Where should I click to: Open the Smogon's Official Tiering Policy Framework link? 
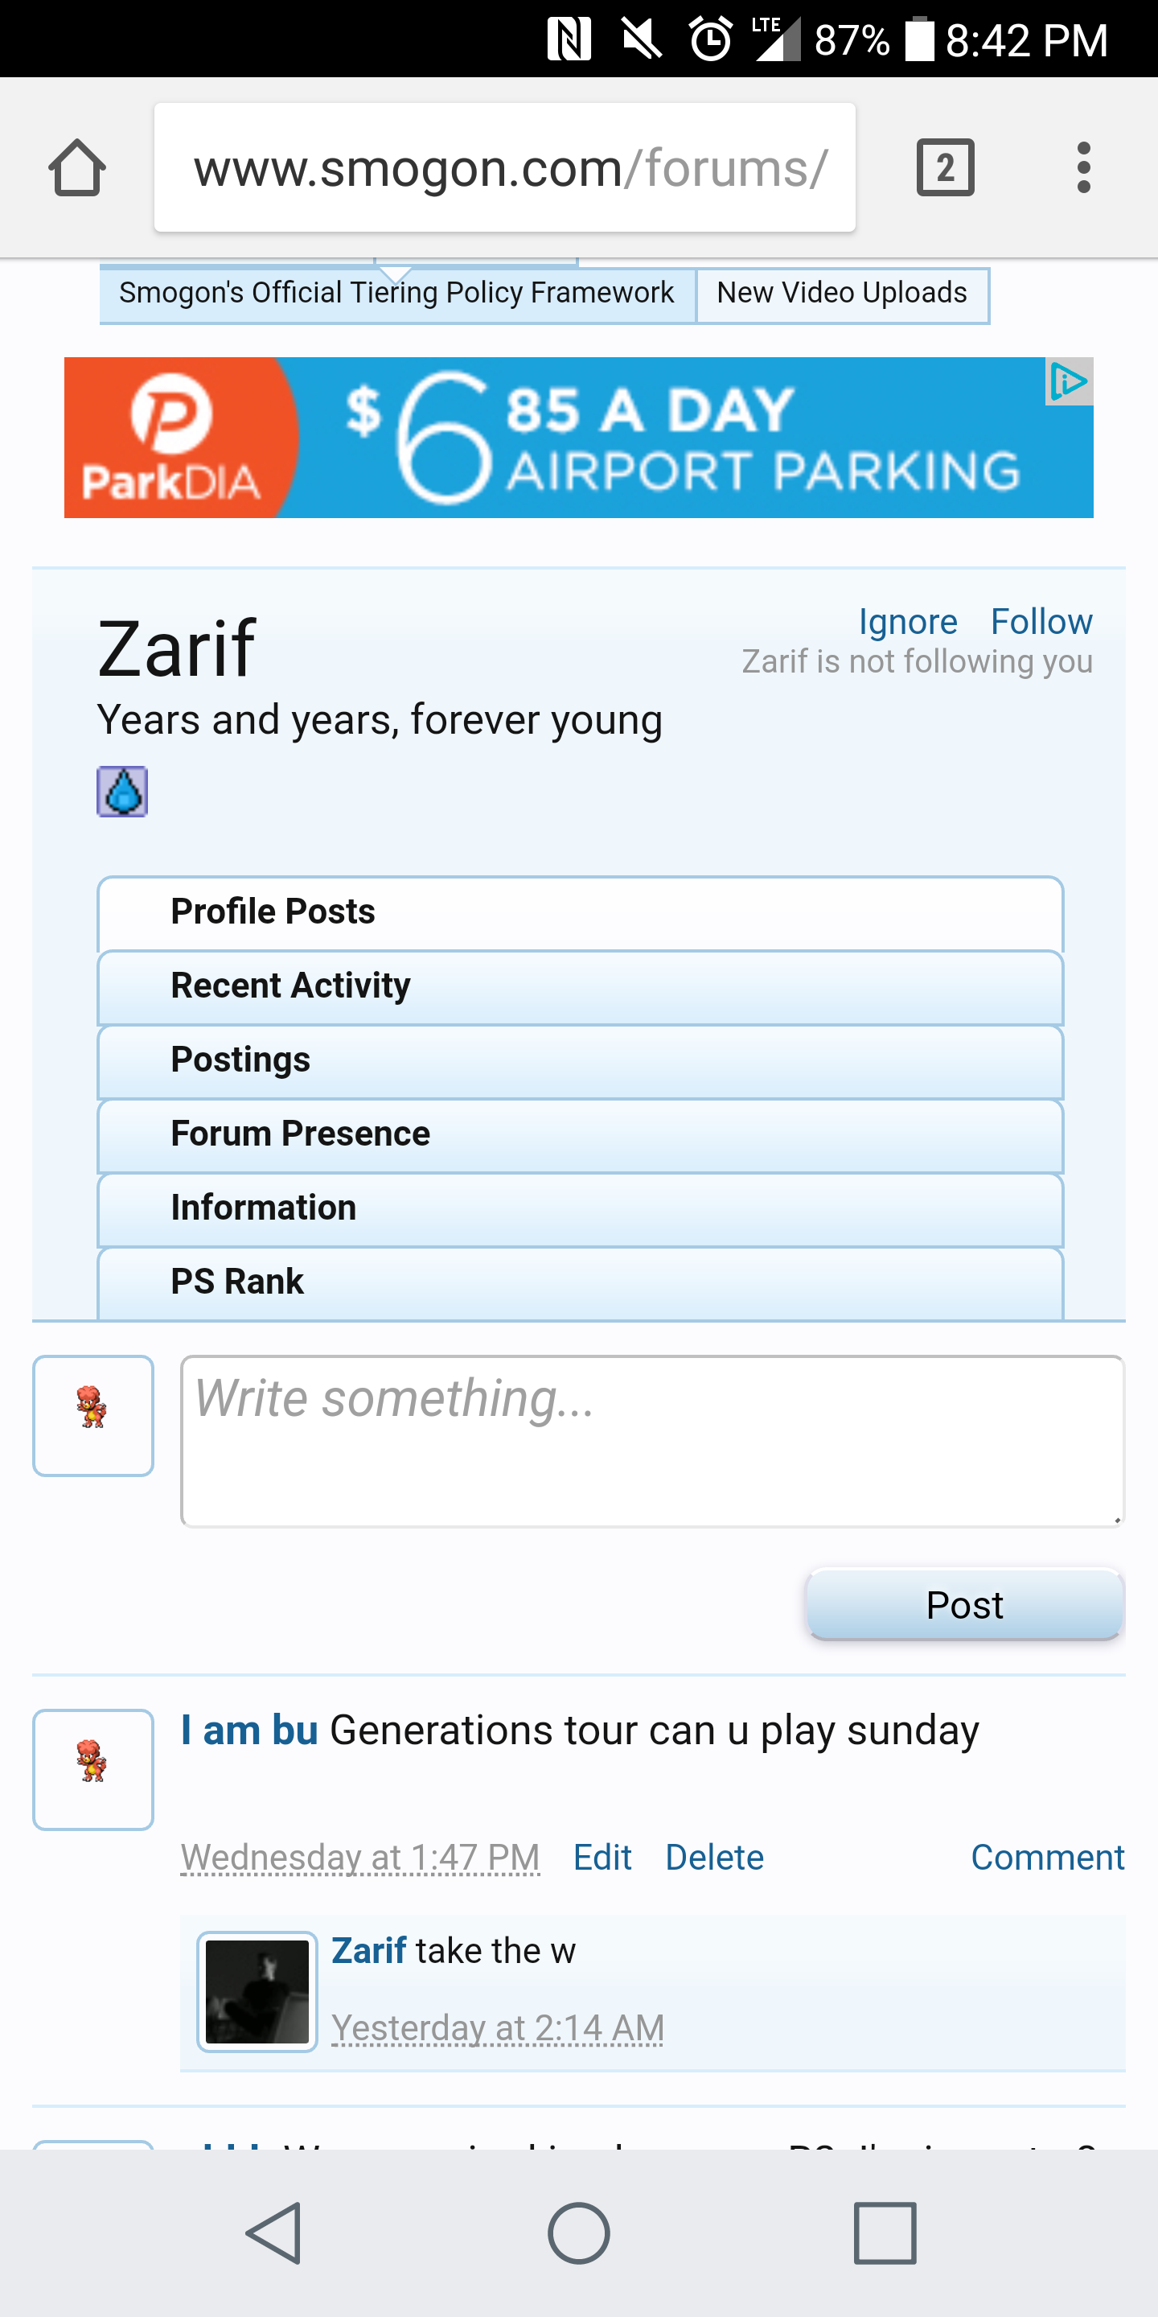point(396,293)
